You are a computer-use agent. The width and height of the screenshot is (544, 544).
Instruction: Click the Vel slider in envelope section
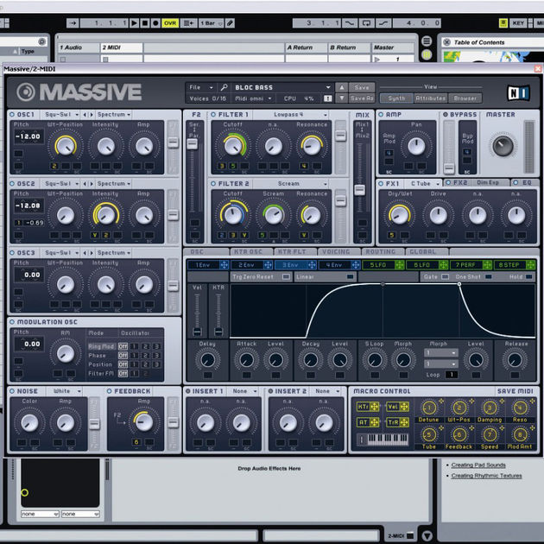click(x=197, y=331)
